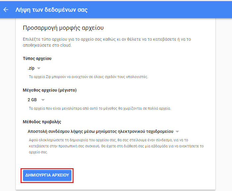
Task: Go back using the header arrow
Action: [x=6, y=10]
